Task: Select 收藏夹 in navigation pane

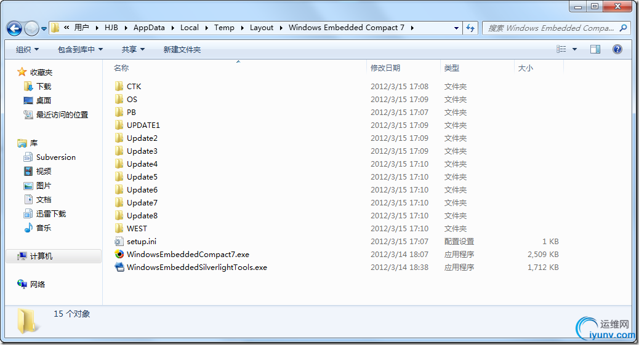Action: click(34, 72)
